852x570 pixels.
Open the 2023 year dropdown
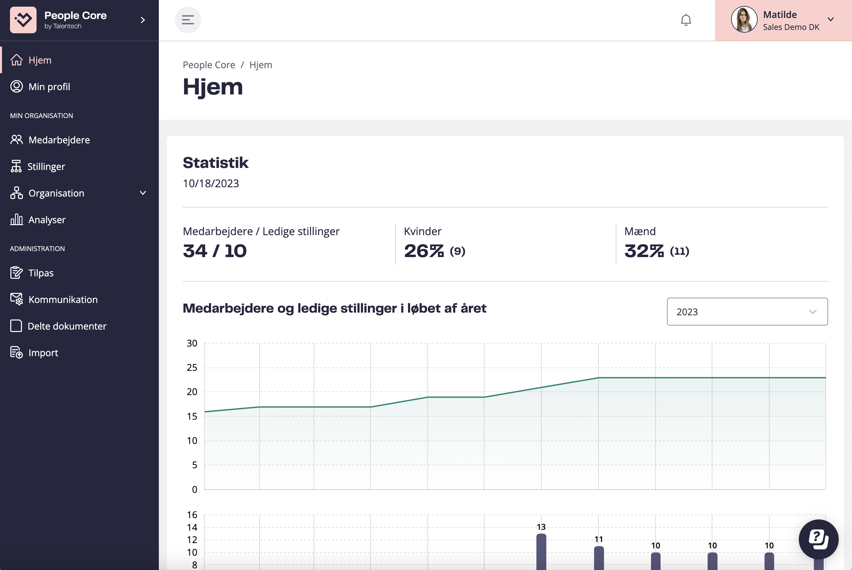coord(747,312)
